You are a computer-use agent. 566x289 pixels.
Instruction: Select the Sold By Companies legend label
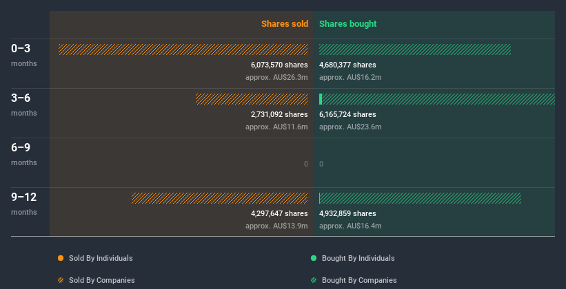click(x=102, y=280)
